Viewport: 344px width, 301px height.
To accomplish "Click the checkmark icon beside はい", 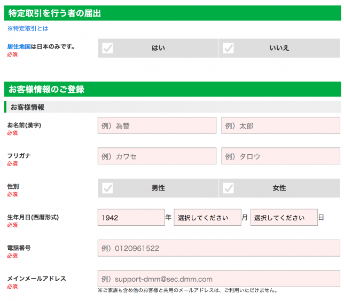I will click(x=108, y=48).
